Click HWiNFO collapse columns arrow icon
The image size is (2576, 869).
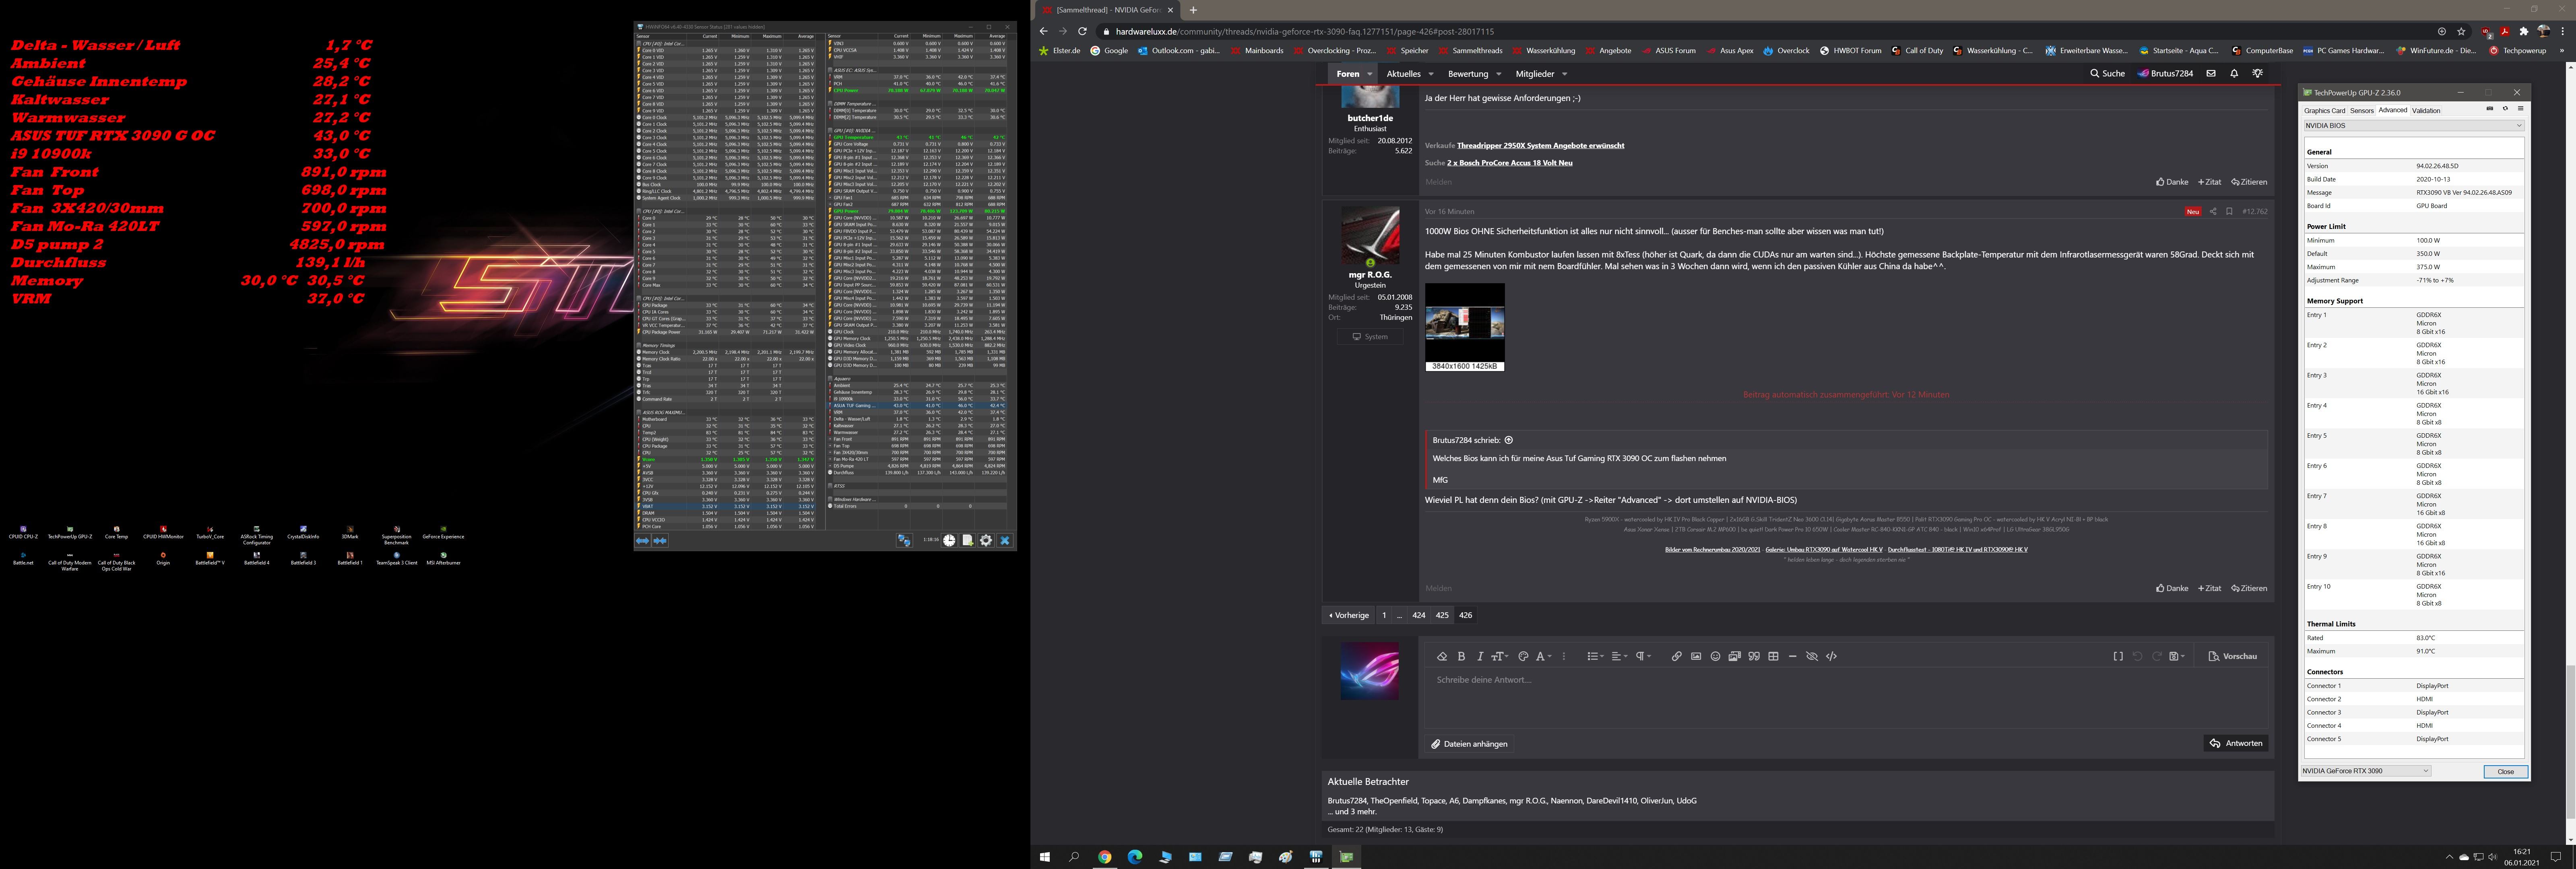pyautogui.click(x=660, y=541)
